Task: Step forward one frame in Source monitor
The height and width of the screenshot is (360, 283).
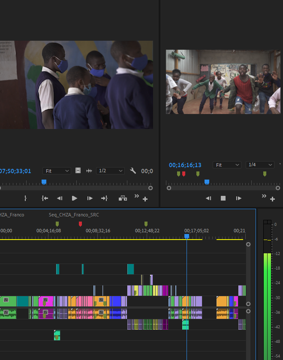Action: pyautogui.click(x=90, y=198)
